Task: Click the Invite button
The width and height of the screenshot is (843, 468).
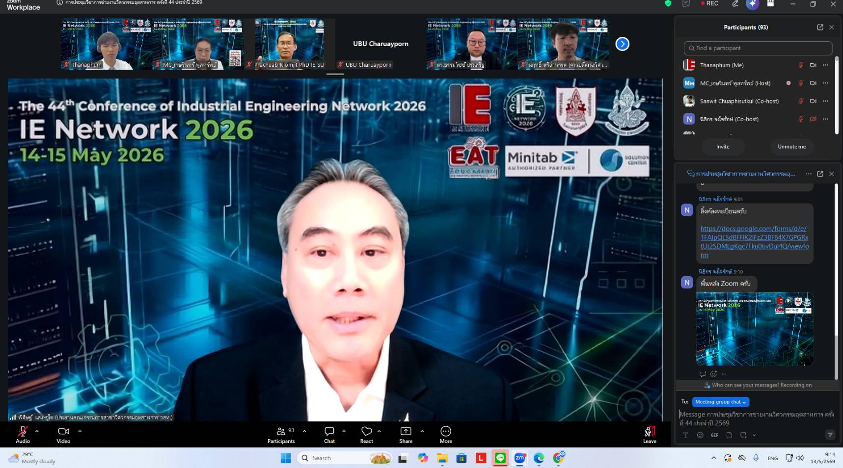Action: (x=723, y=147)
